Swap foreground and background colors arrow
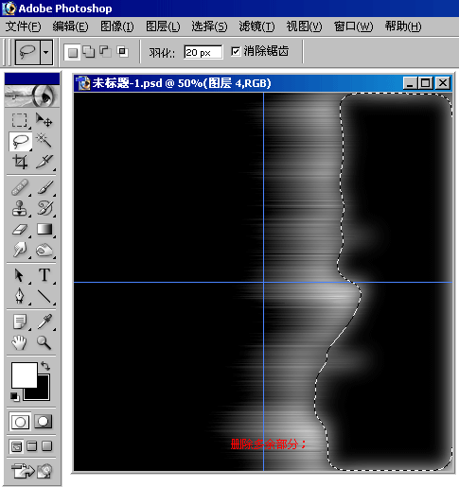The image size is (459, 487). 45,366
